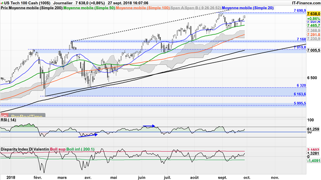Click the "7 638,0 (+0,86%)" quote in header
Image resolution: width=321 pixels, height=180 pixels.
(x=90, y=3)
